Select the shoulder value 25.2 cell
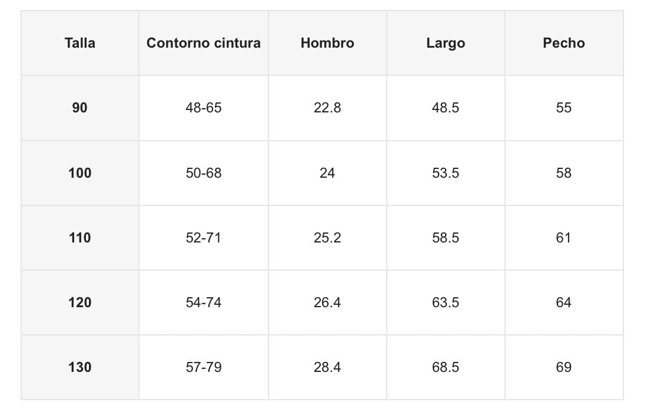 coord(327,238)
